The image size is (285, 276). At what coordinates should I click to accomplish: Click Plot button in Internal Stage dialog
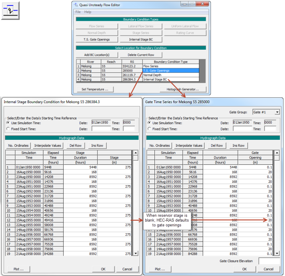18,269
